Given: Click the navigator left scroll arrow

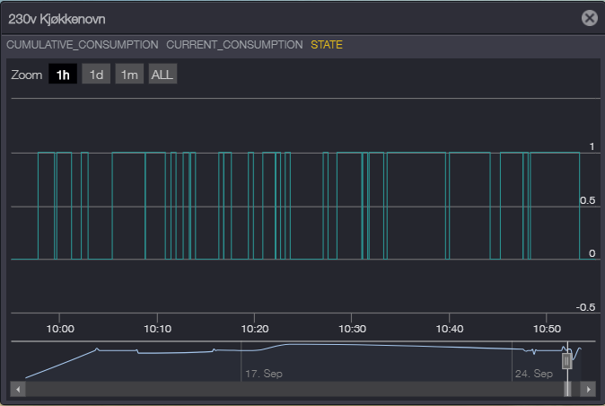Looking at the screenshot, I should point(18,389).
